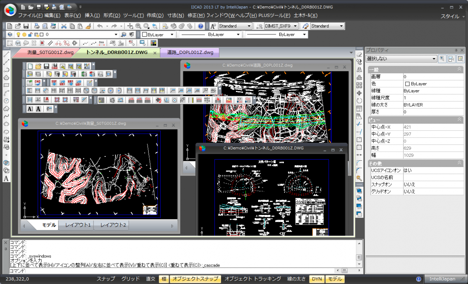468x284 pixels.
Task: Toggle オブジェクト トラッキング in status bar
Action: 253,279
